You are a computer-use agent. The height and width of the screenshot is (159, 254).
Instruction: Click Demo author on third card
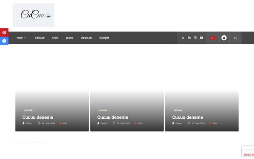click(178, 123)
